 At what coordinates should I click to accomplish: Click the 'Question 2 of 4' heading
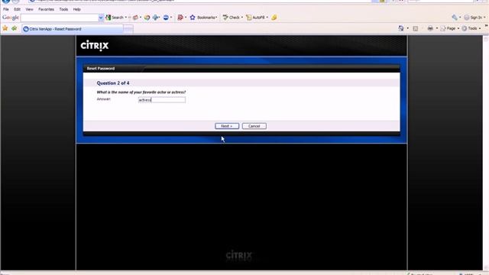click(x=113, y=83)
